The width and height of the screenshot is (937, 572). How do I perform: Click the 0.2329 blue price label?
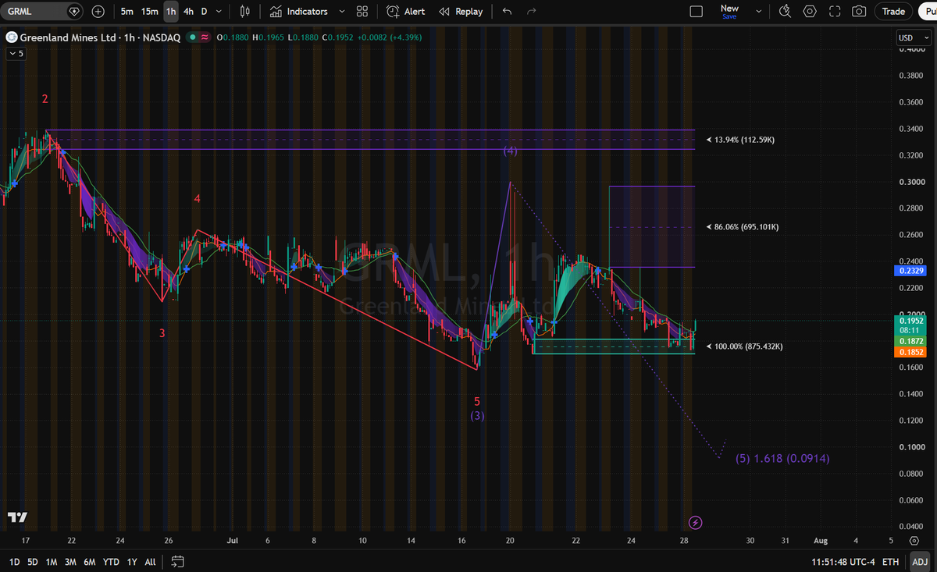(x=911, y=270)
